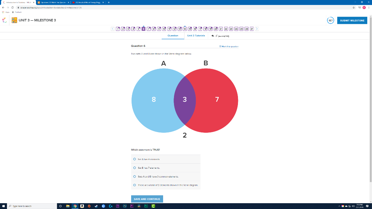
Task: Click the address bar URL field
Action: pyautogui.click(x=185, y=8)
